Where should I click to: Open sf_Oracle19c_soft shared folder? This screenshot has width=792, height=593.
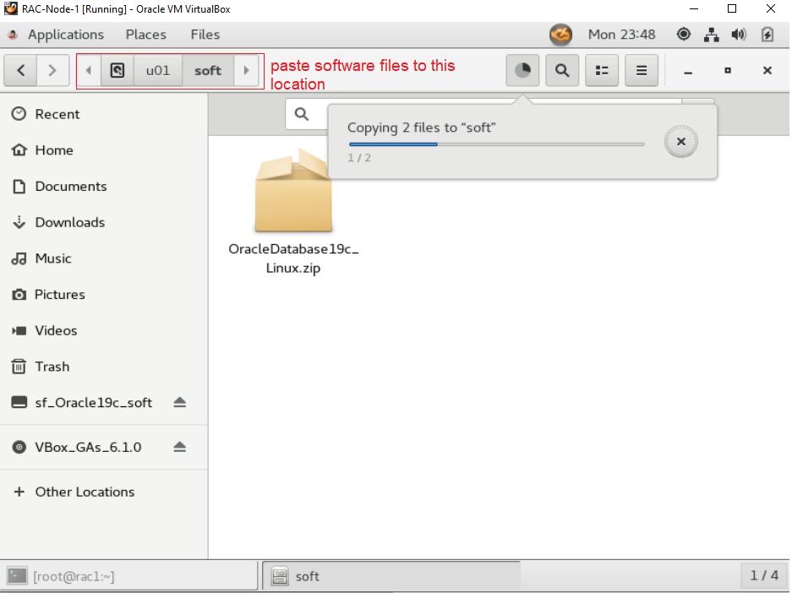tap(93, 403)
